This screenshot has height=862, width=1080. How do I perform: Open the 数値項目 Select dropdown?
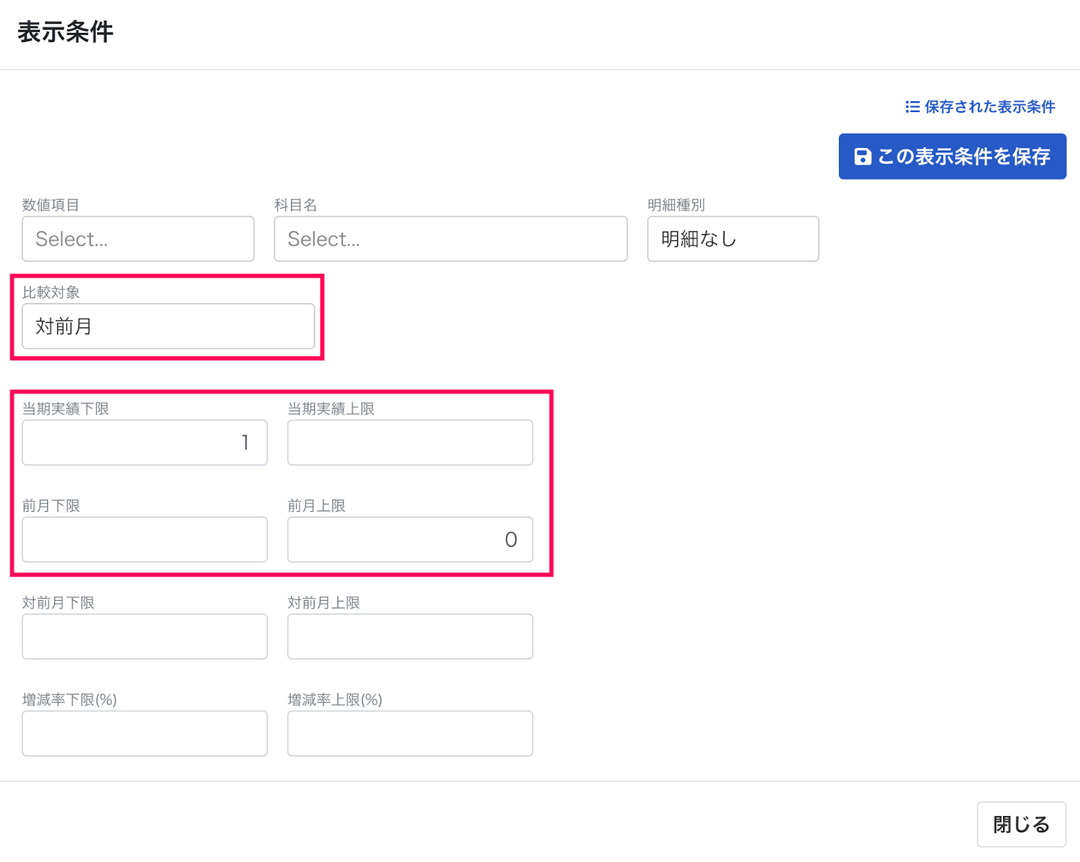click(138, 239)
